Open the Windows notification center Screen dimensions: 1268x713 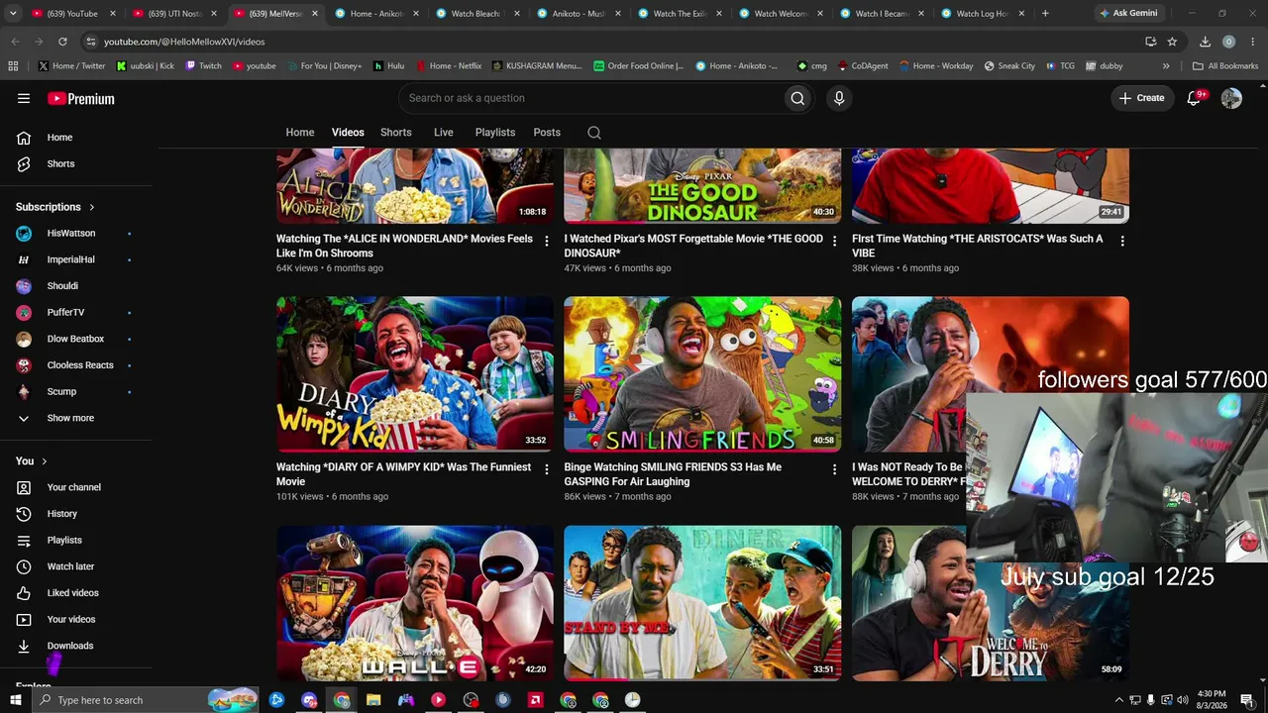pos(1247,700)
